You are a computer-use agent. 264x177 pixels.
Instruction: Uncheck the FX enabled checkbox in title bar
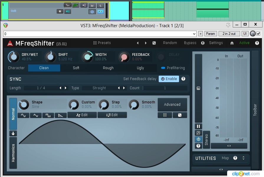pyautogui.click(x=258, y=34)
